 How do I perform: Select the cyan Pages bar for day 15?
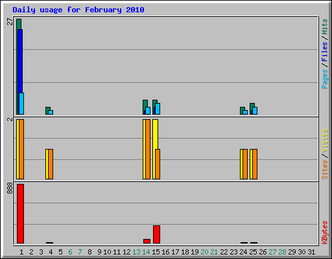click(158, 109)
